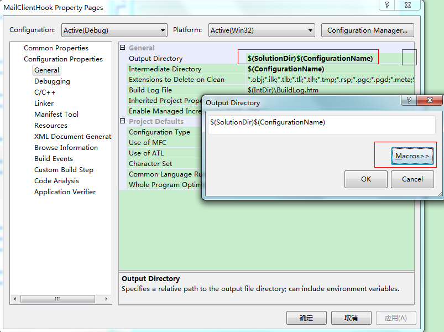Select the Configuration Type property

click(164, 132)
